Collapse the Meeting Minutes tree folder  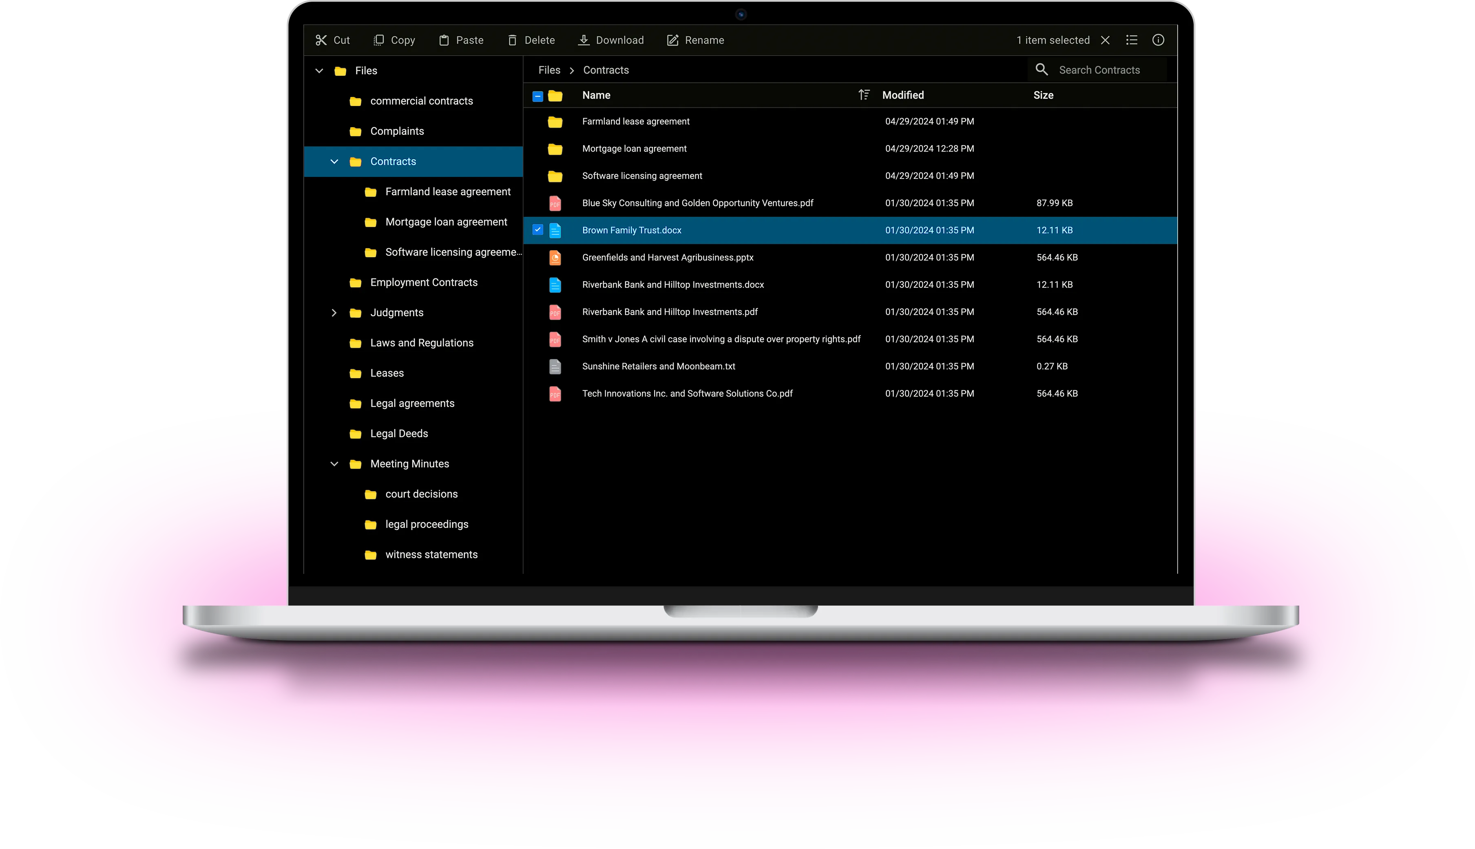334,464
